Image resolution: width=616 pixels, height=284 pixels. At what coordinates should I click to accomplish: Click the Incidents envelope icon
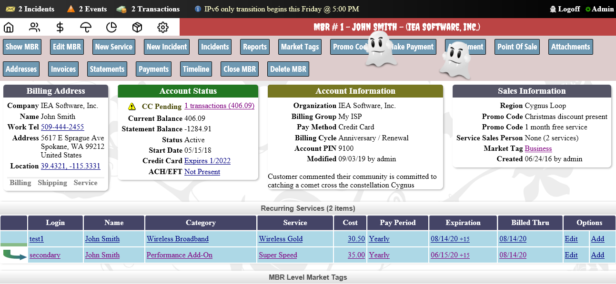click(x=10, y=9)
